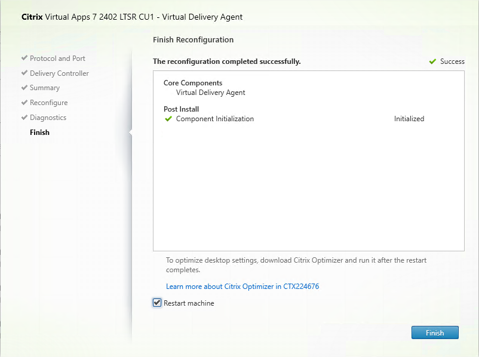Click the Initialized status text

(409, 119)
